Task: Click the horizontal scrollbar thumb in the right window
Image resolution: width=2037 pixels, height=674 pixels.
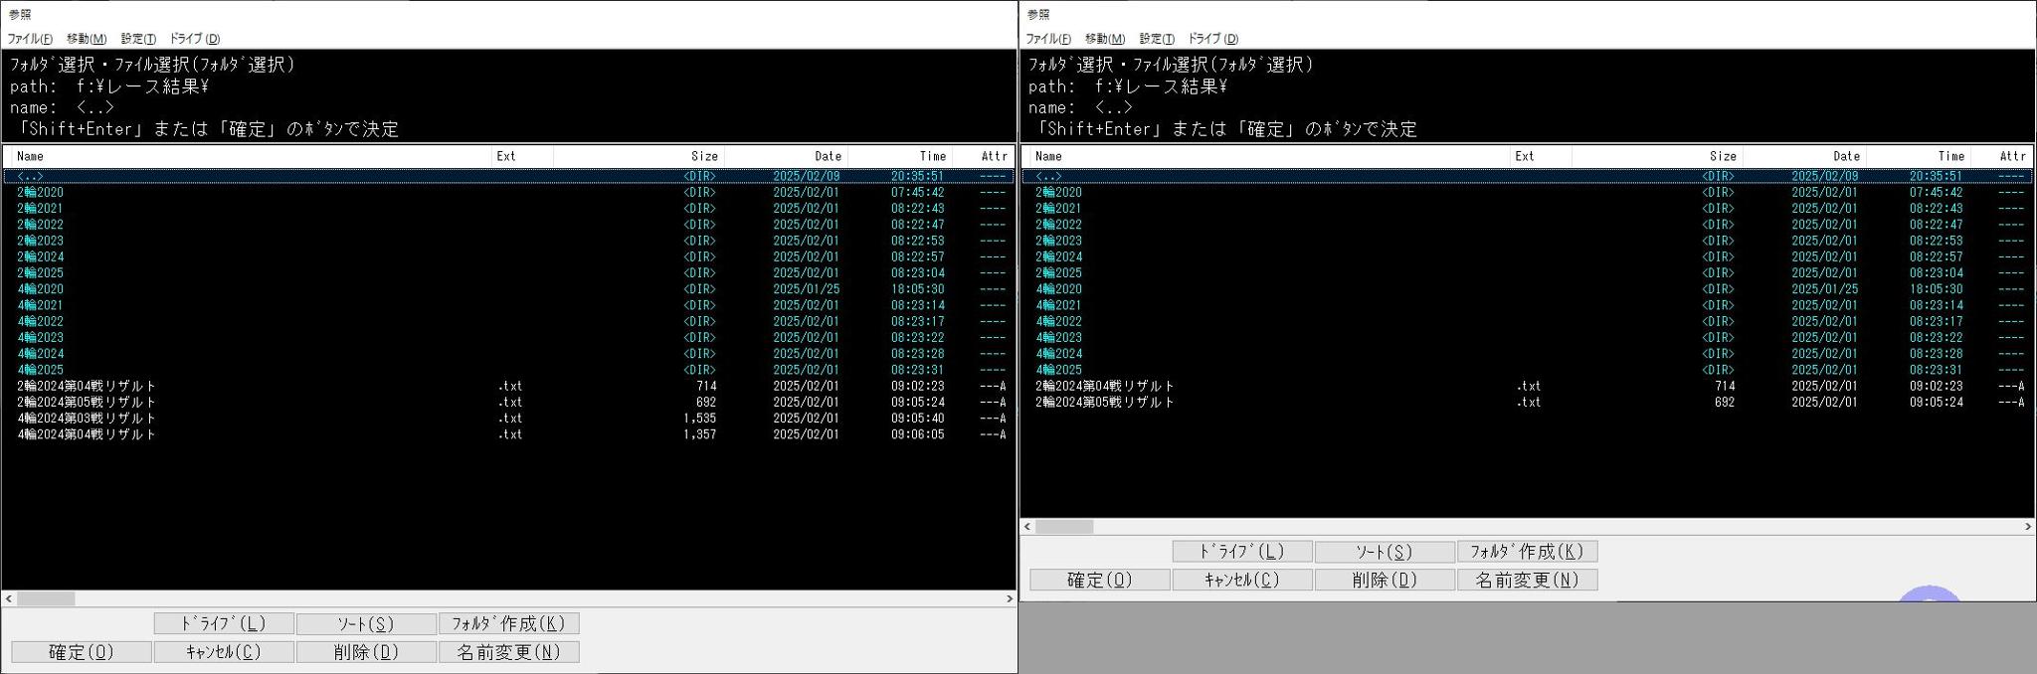Action: click(1064, 527)
